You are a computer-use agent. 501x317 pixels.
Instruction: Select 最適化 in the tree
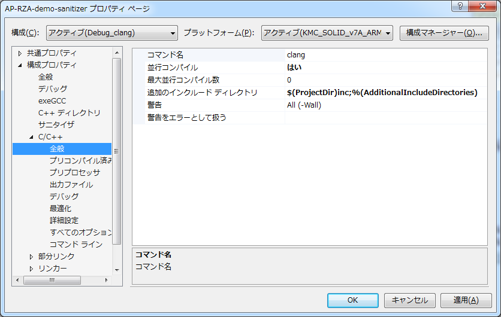[61, 208]
